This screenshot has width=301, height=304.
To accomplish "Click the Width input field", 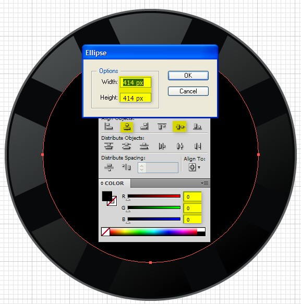I will tap(136, 82).
